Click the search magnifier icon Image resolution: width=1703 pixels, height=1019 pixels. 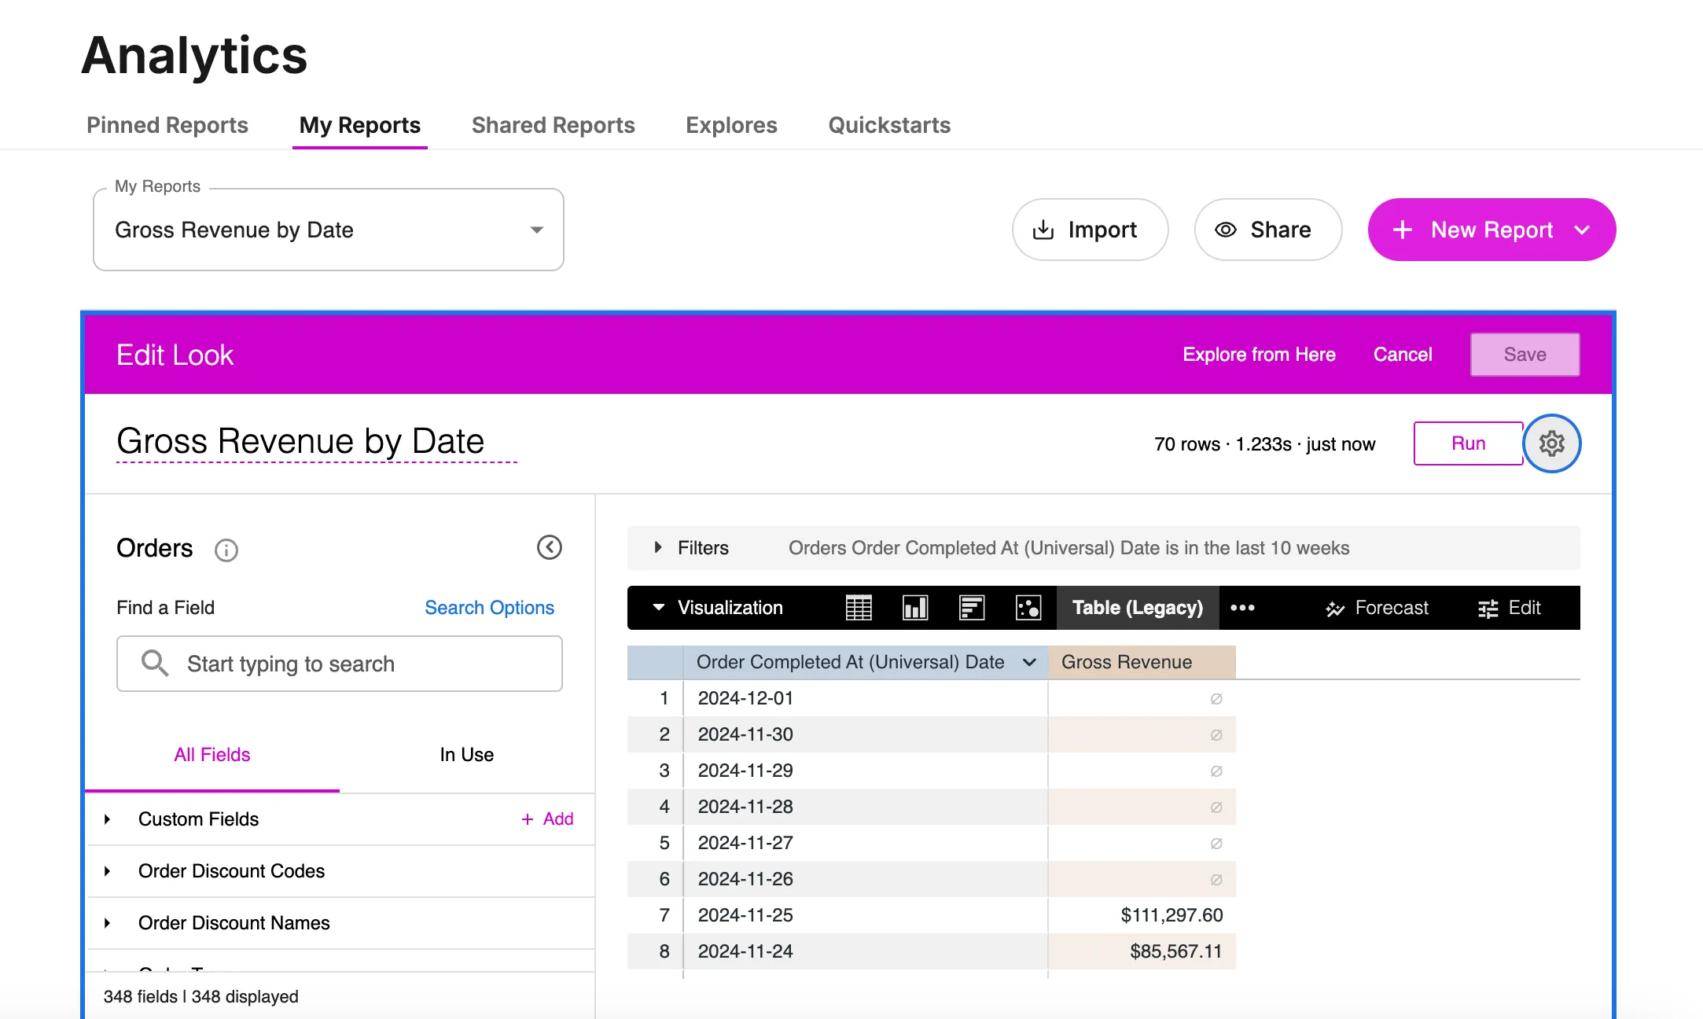pos(154,663)
